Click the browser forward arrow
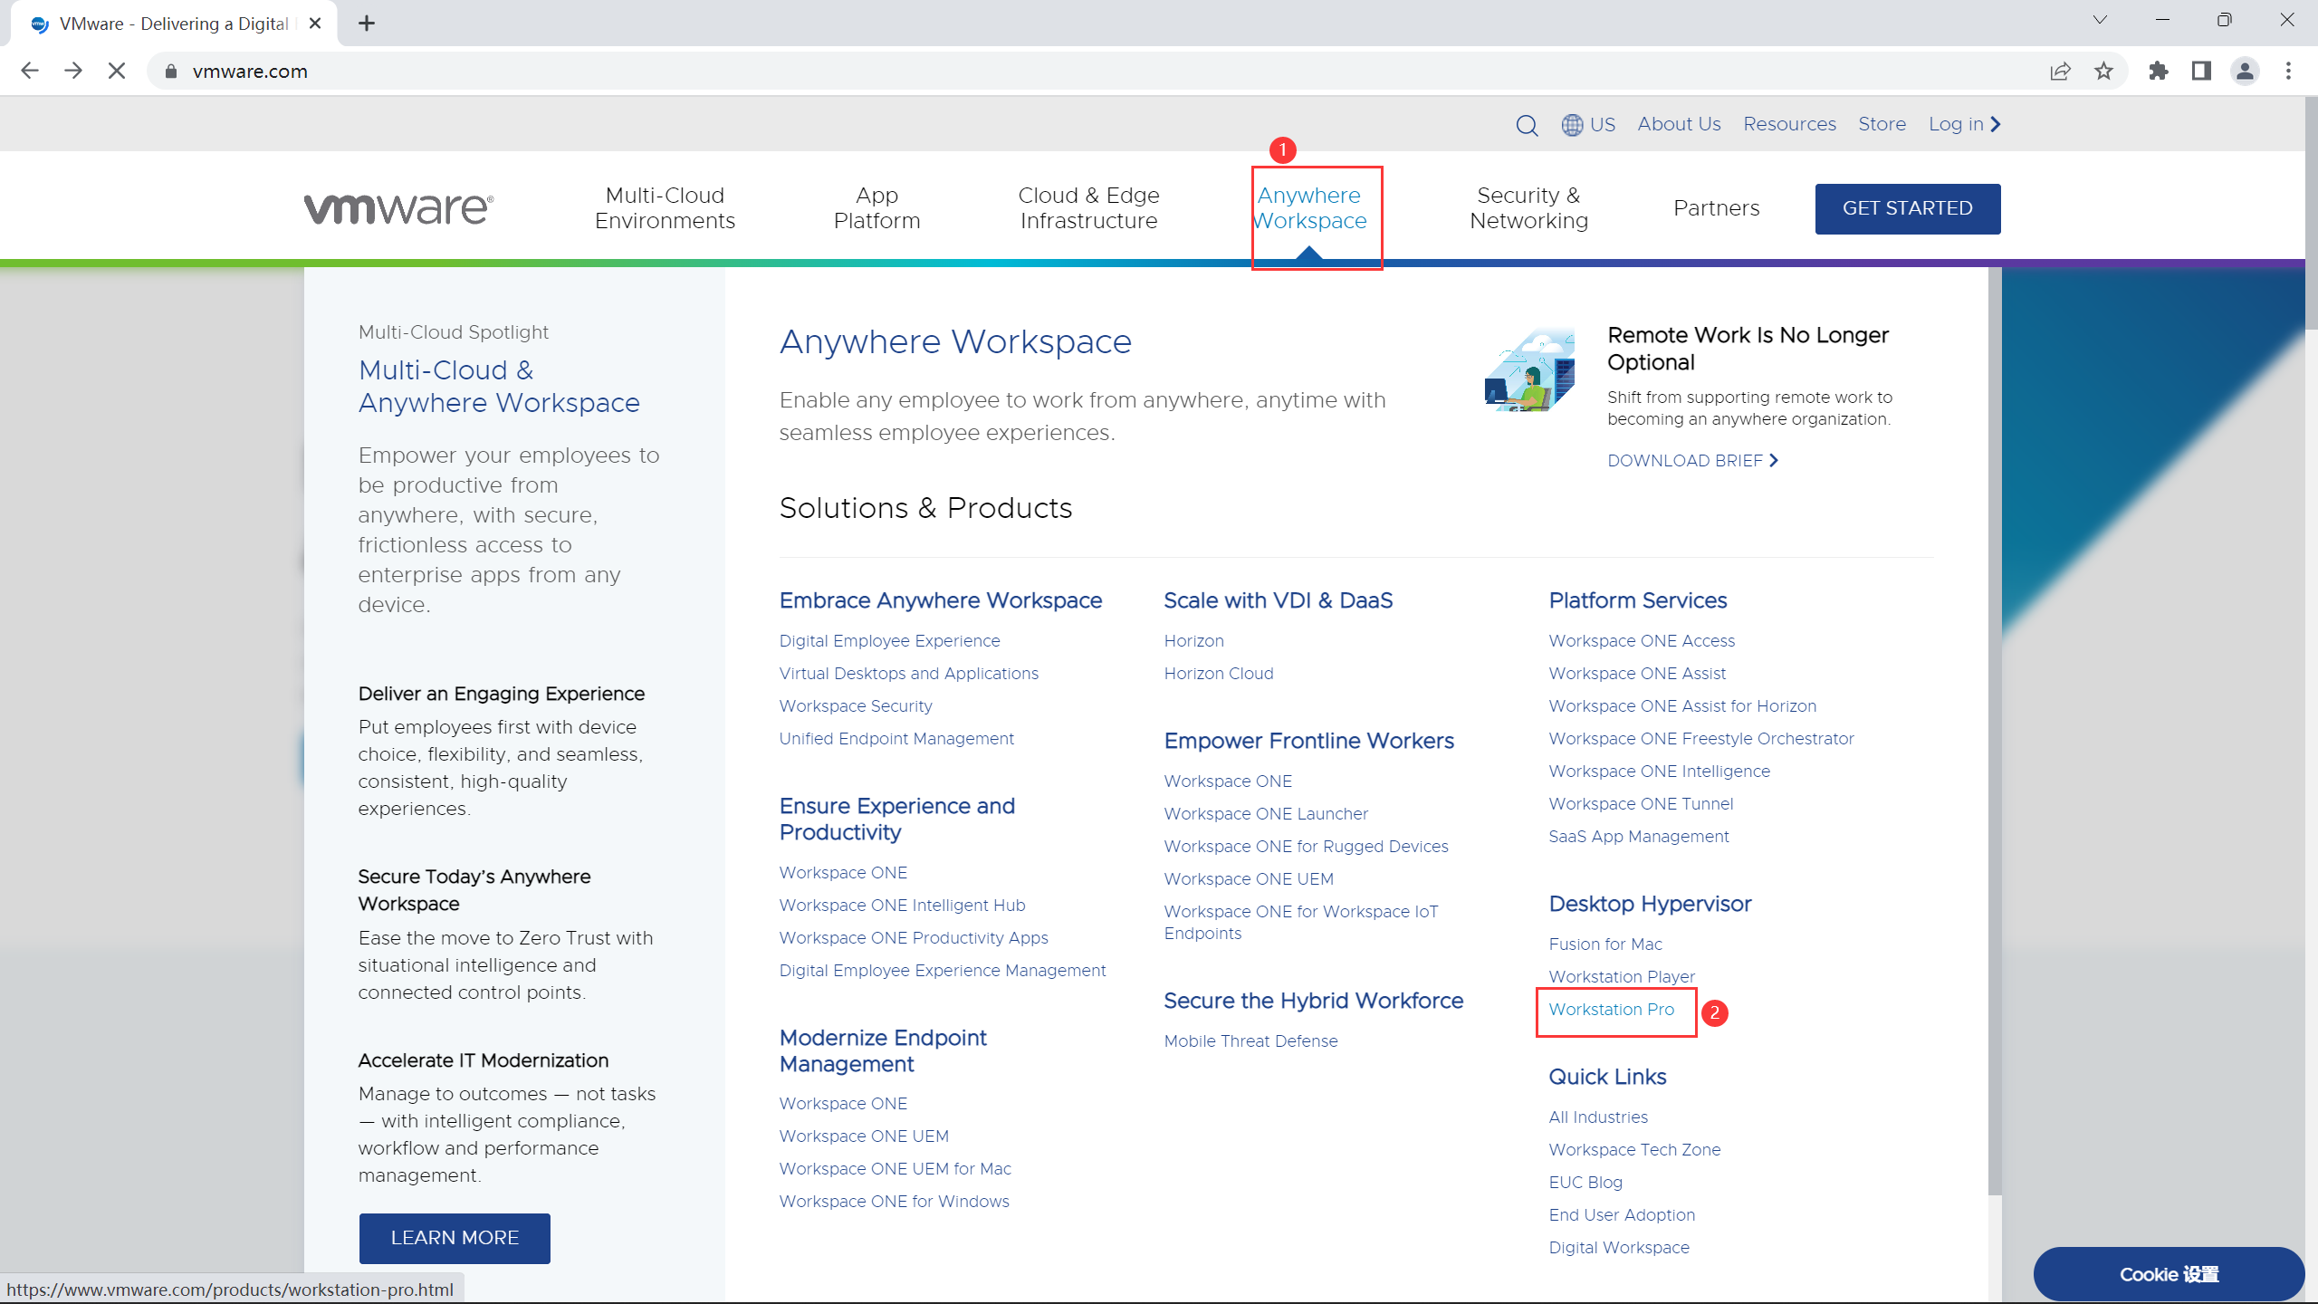The height and width of the screenshot is (1304, 2318). [x=73, y=71]
